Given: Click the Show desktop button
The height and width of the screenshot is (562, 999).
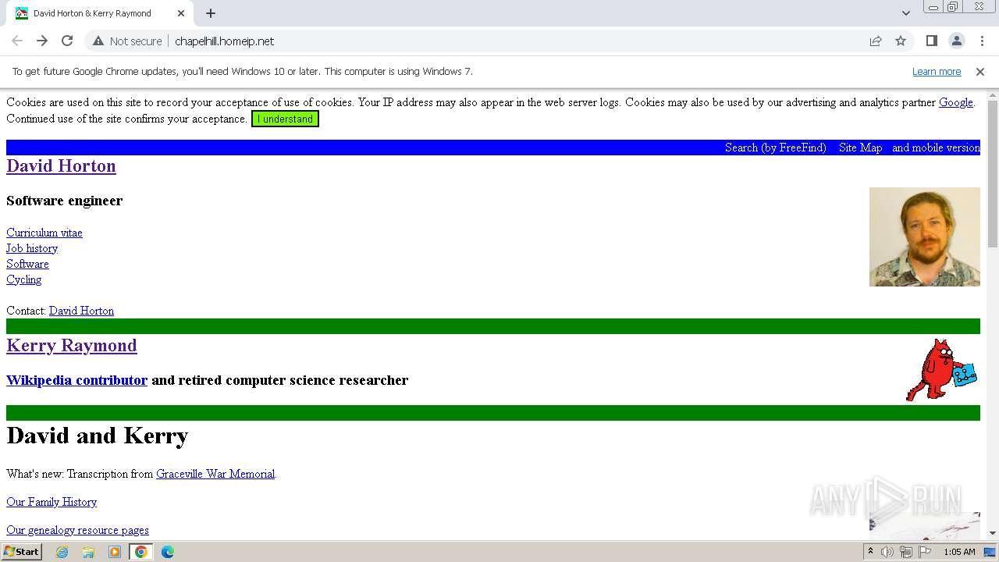Looking at the screenshot, I should point(990,552).
